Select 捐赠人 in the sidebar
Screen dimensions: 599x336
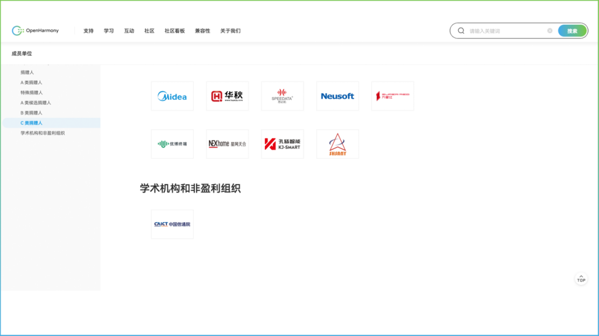(x=27, y=72)
